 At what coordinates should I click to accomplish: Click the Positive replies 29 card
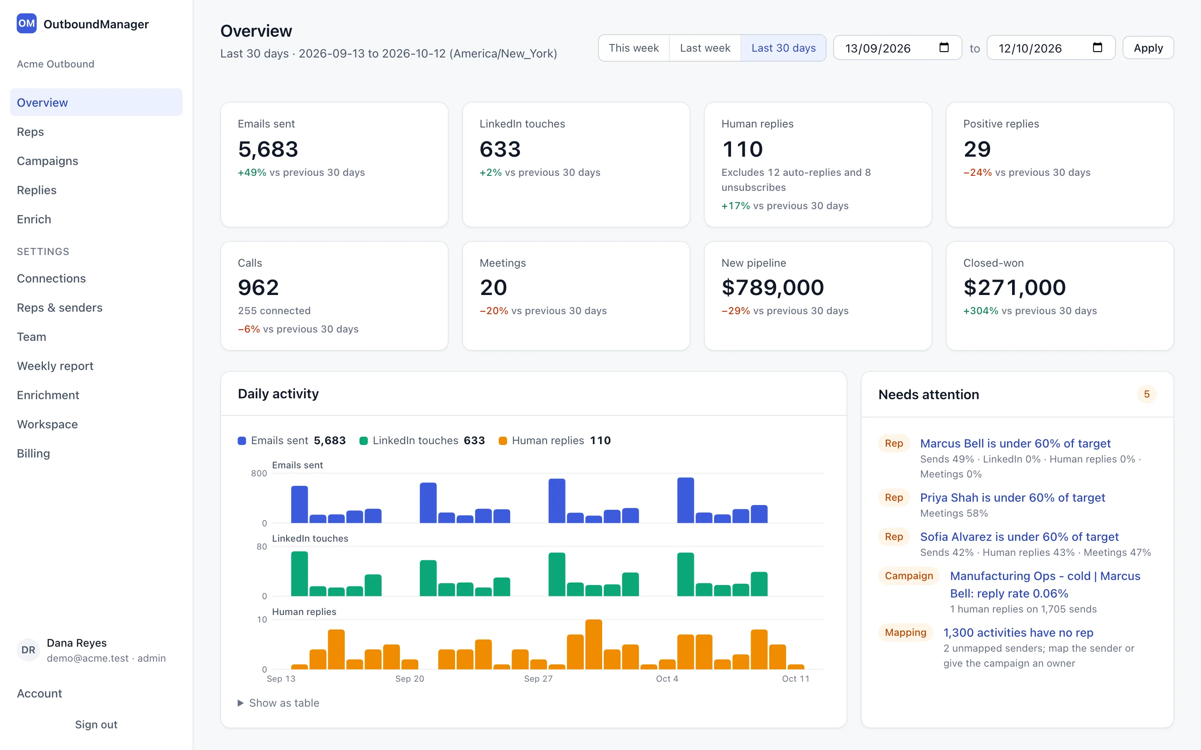(x=1060, y=165)
